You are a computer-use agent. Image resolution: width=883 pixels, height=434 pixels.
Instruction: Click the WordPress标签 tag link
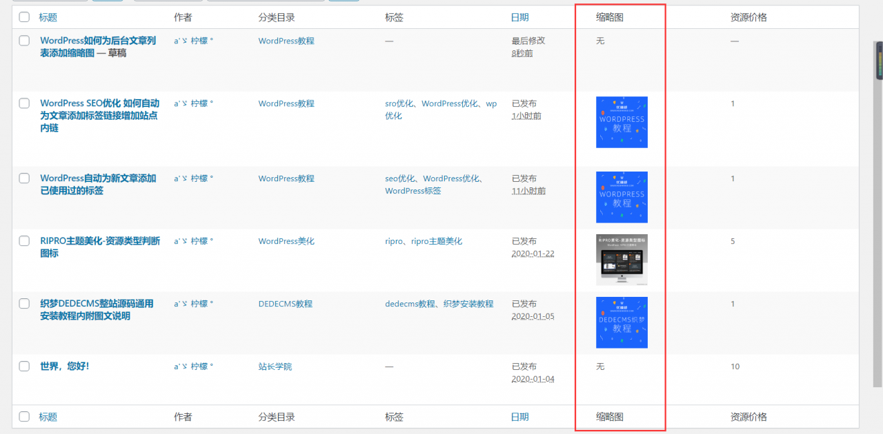413,191
